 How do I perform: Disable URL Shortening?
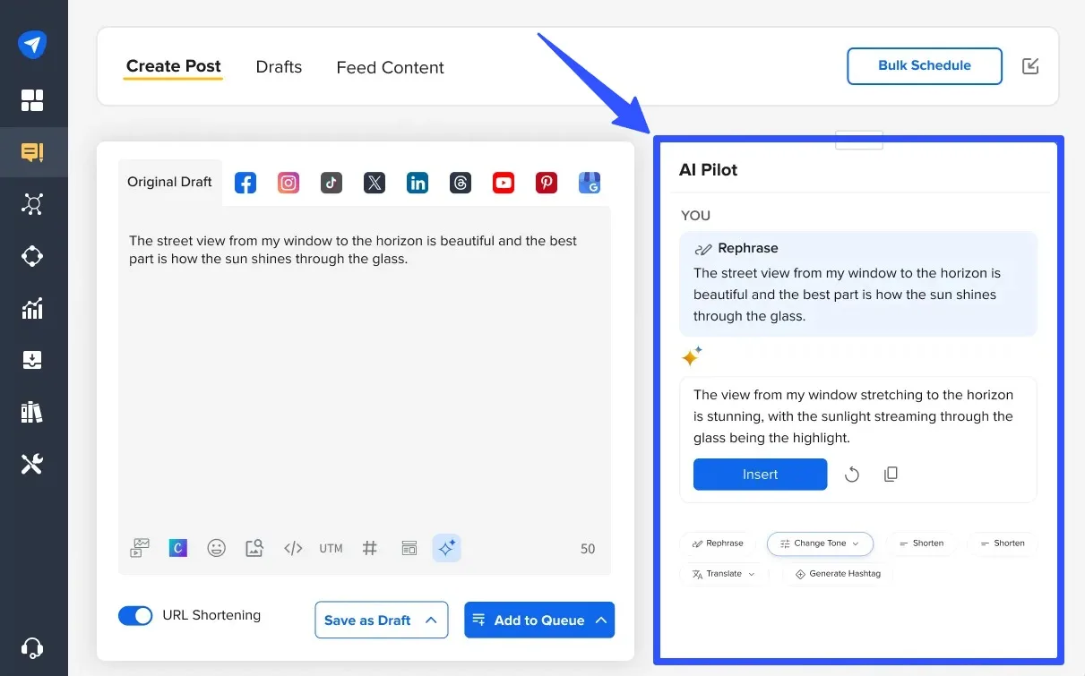click(x=135, y=615)
